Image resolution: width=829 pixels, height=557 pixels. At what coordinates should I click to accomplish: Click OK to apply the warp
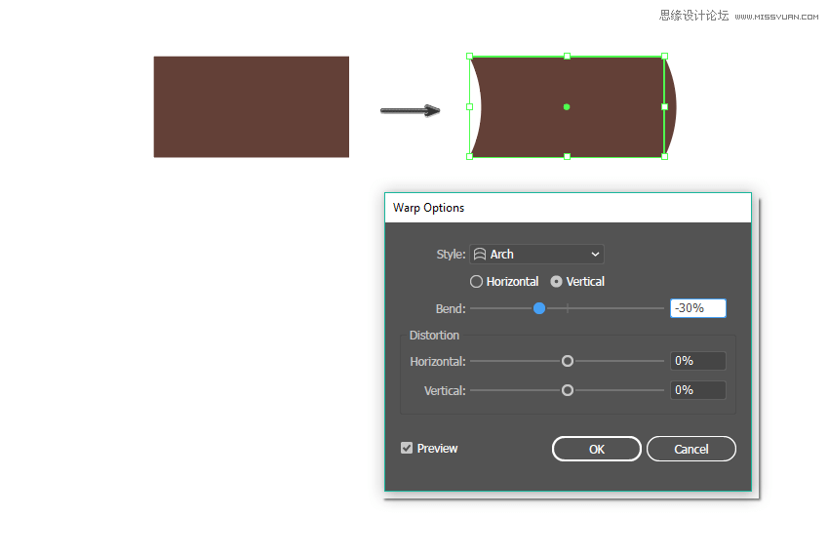coord(596,449)
